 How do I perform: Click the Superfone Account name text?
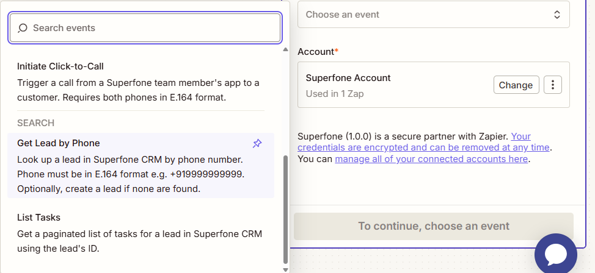[x=348, y=78]
